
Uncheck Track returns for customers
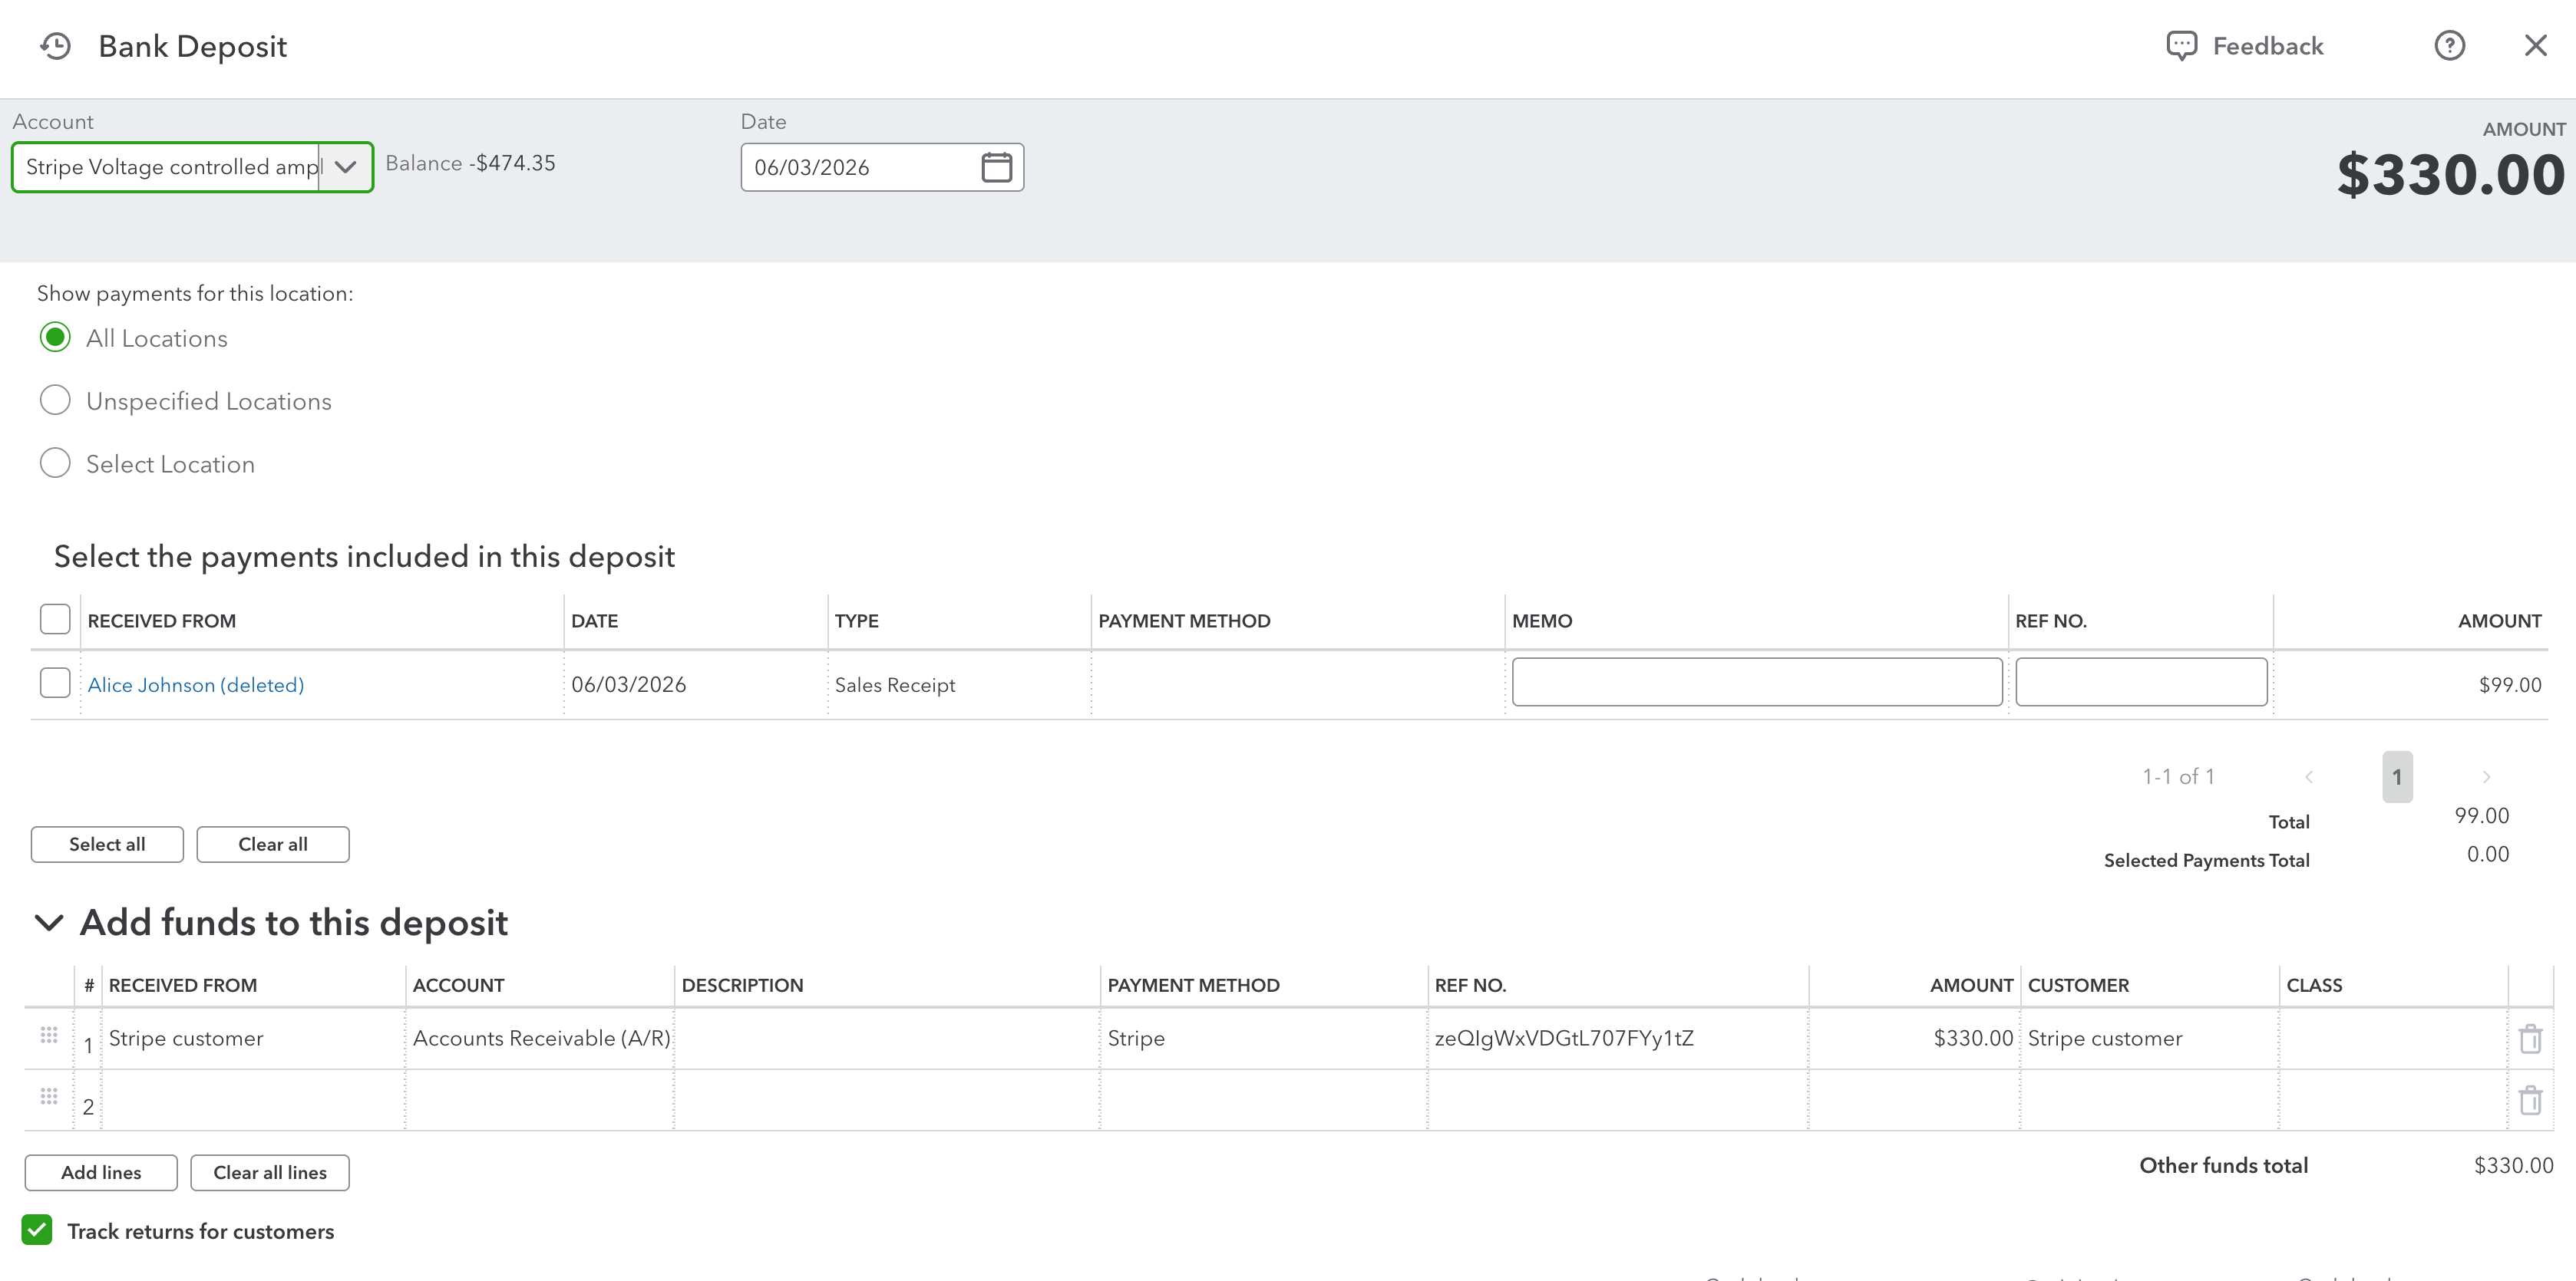(37, 1230)
